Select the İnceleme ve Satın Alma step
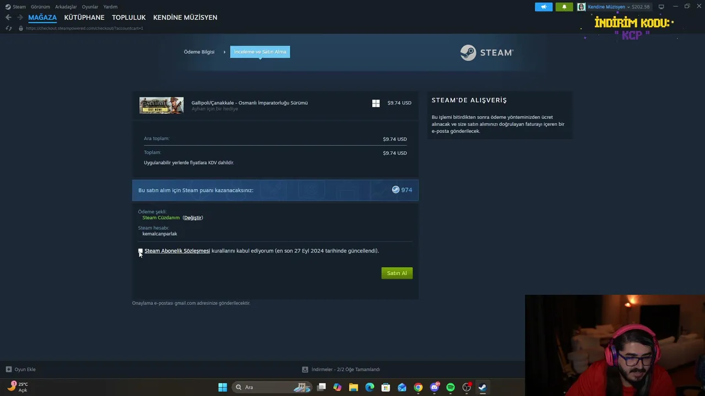This screenshot has width=705, height=396. coord(260,52)
